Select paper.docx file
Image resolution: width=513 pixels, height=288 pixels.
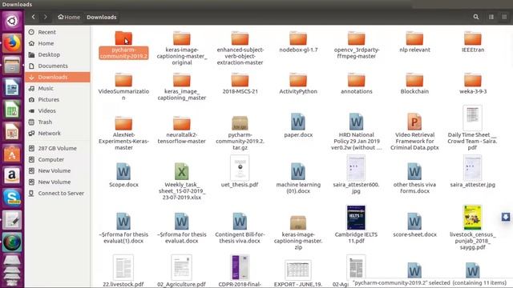(298, 126)
